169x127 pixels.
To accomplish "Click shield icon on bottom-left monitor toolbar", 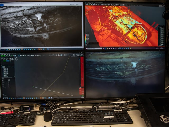I will point(24,56).
